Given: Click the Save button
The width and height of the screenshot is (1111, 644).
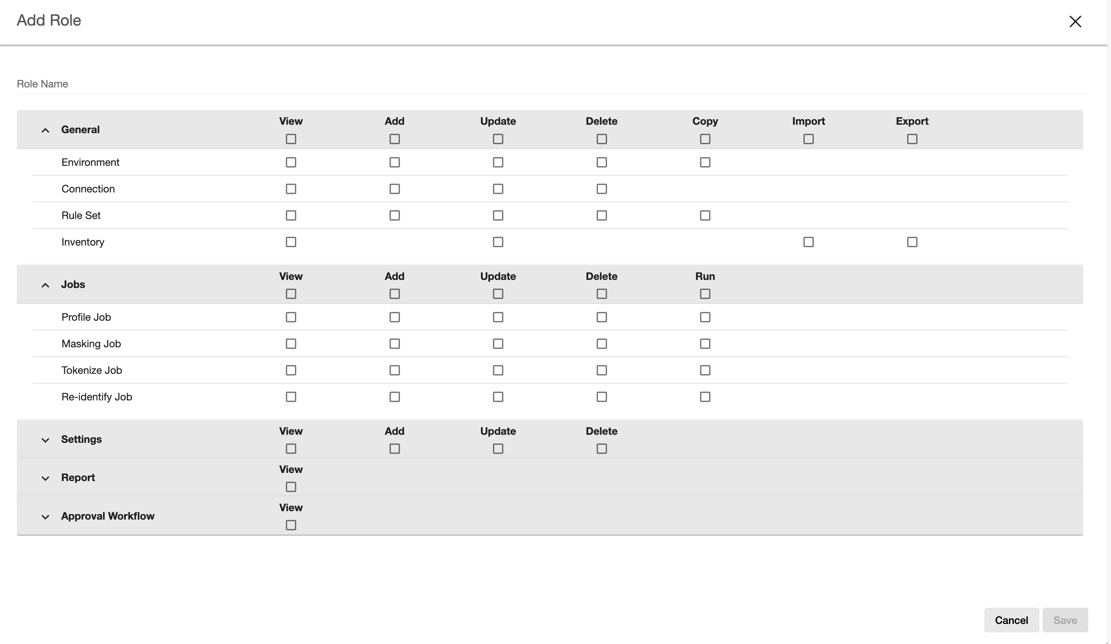Looking at the screenshot, I should 1065,620.
